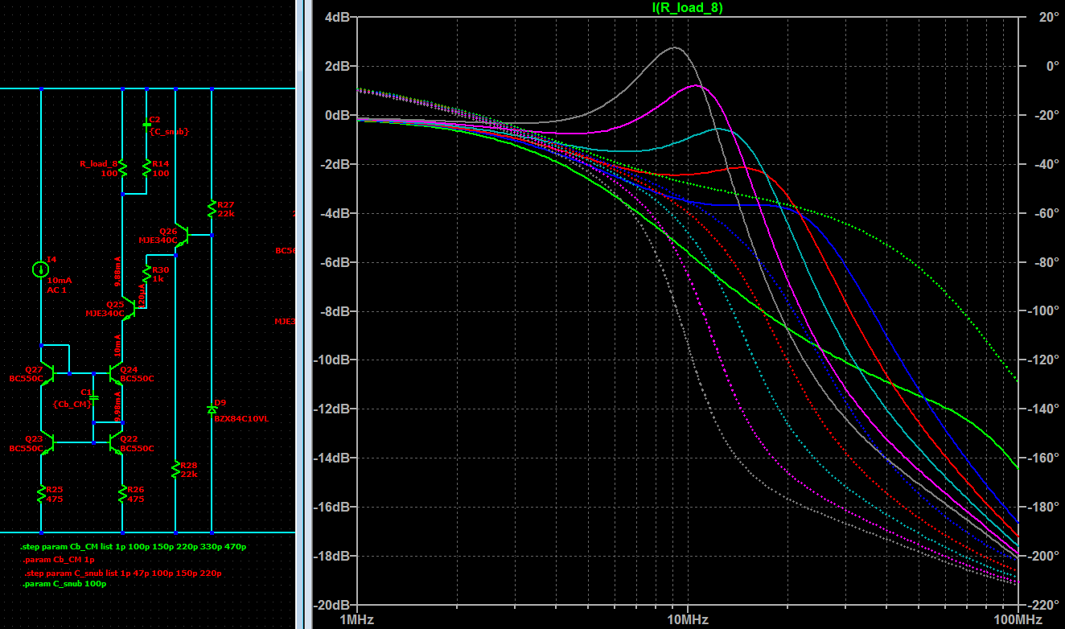
Task: Click resistor R25 symbol
Action: 41,494
